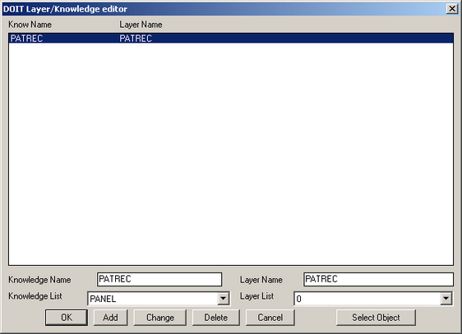Click the Select Object button
Screen dimensions: 462x334
[376, 318]
